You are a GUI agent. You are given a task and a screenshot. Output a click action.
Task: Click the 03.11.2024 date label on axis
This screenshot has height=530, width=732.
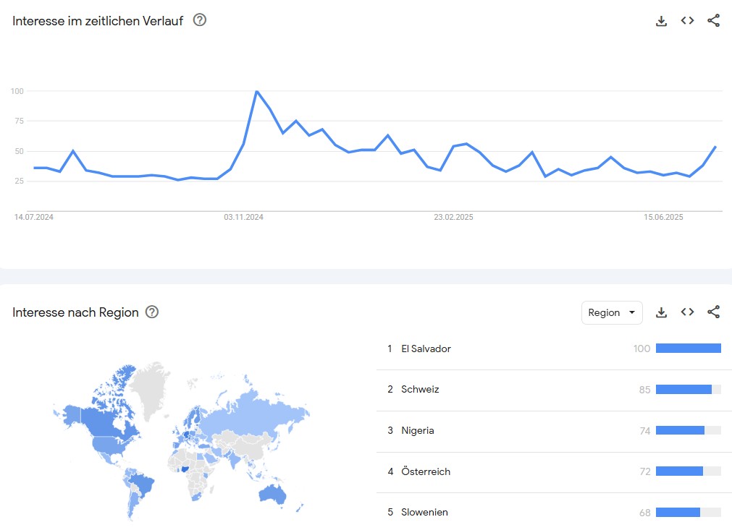pyautogui.click(x=244, y=217)
